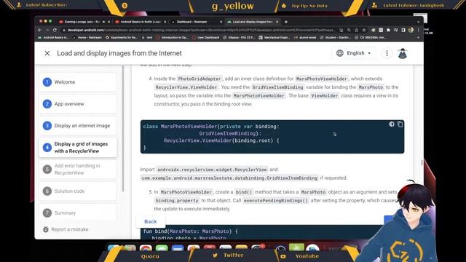Image resolution: width=466 pixels, height=262 pixels.
Task: Click the developer.android.com address bar
Action: pyautogui.click(x=199, y=30)
